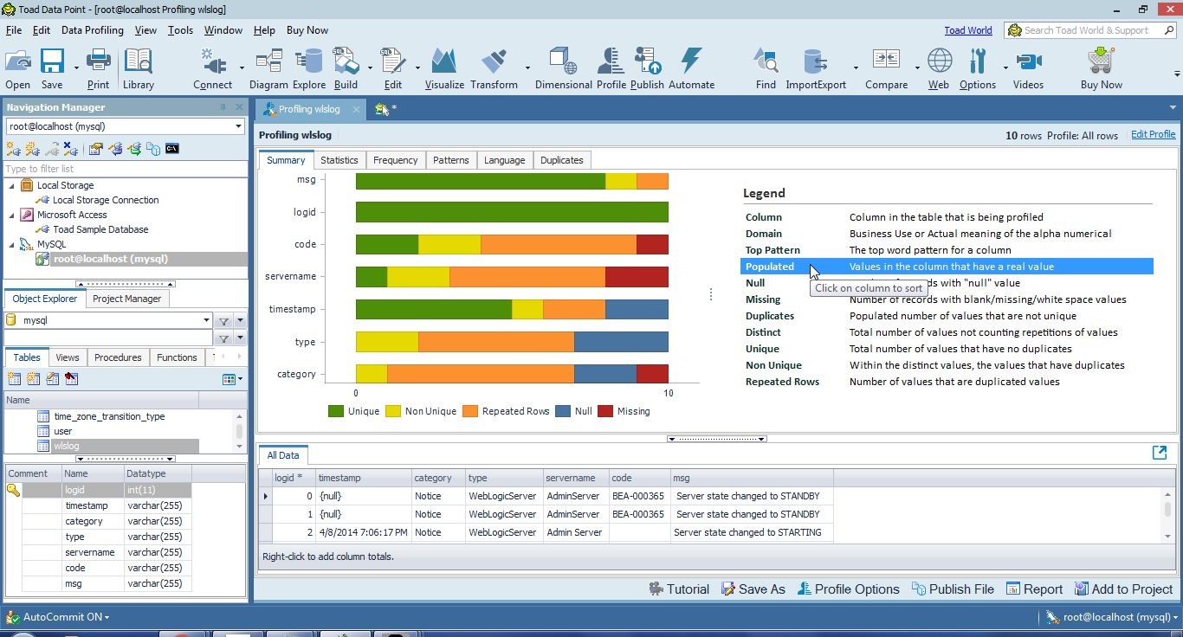Click the Save As button

pyautogui.click(x=753, y=589)
